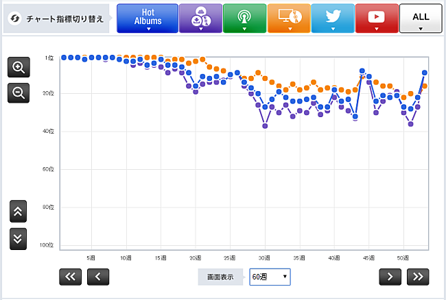Go back one week with left arrow
The height and width of the screenshot is (300, 446).
(x=98, y=277)
